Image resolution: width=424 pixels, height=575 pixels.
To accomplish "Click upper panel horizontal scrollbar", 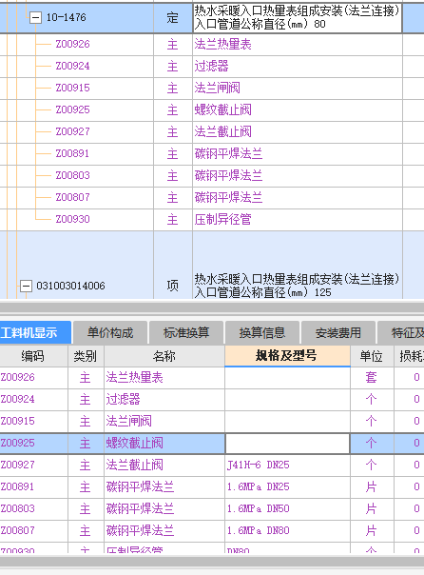I will (212, 307).
